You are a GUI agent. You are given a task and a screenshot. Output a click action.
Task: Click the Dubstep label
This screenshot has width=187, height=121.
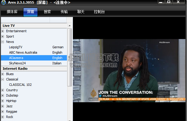[12, 95]
